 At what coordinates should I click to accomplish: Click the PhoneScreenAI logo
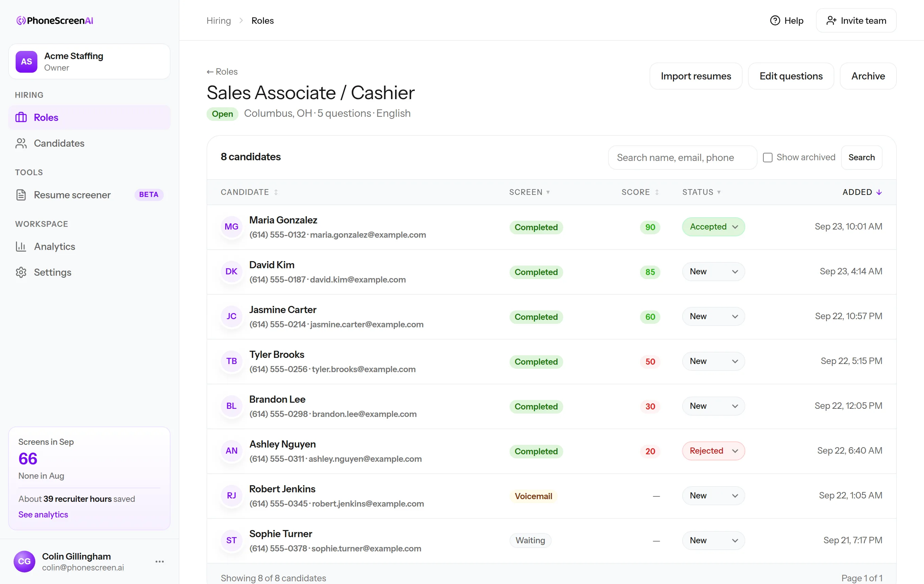pyautogui.click(x=54, y=21)
